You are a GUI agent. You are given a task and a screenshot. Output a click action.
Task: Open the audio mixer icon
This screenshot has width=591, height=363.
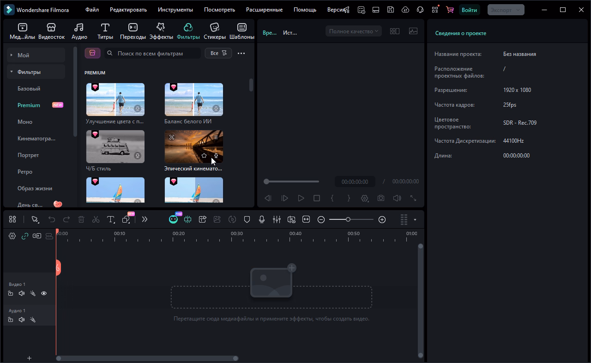(277, 220)
